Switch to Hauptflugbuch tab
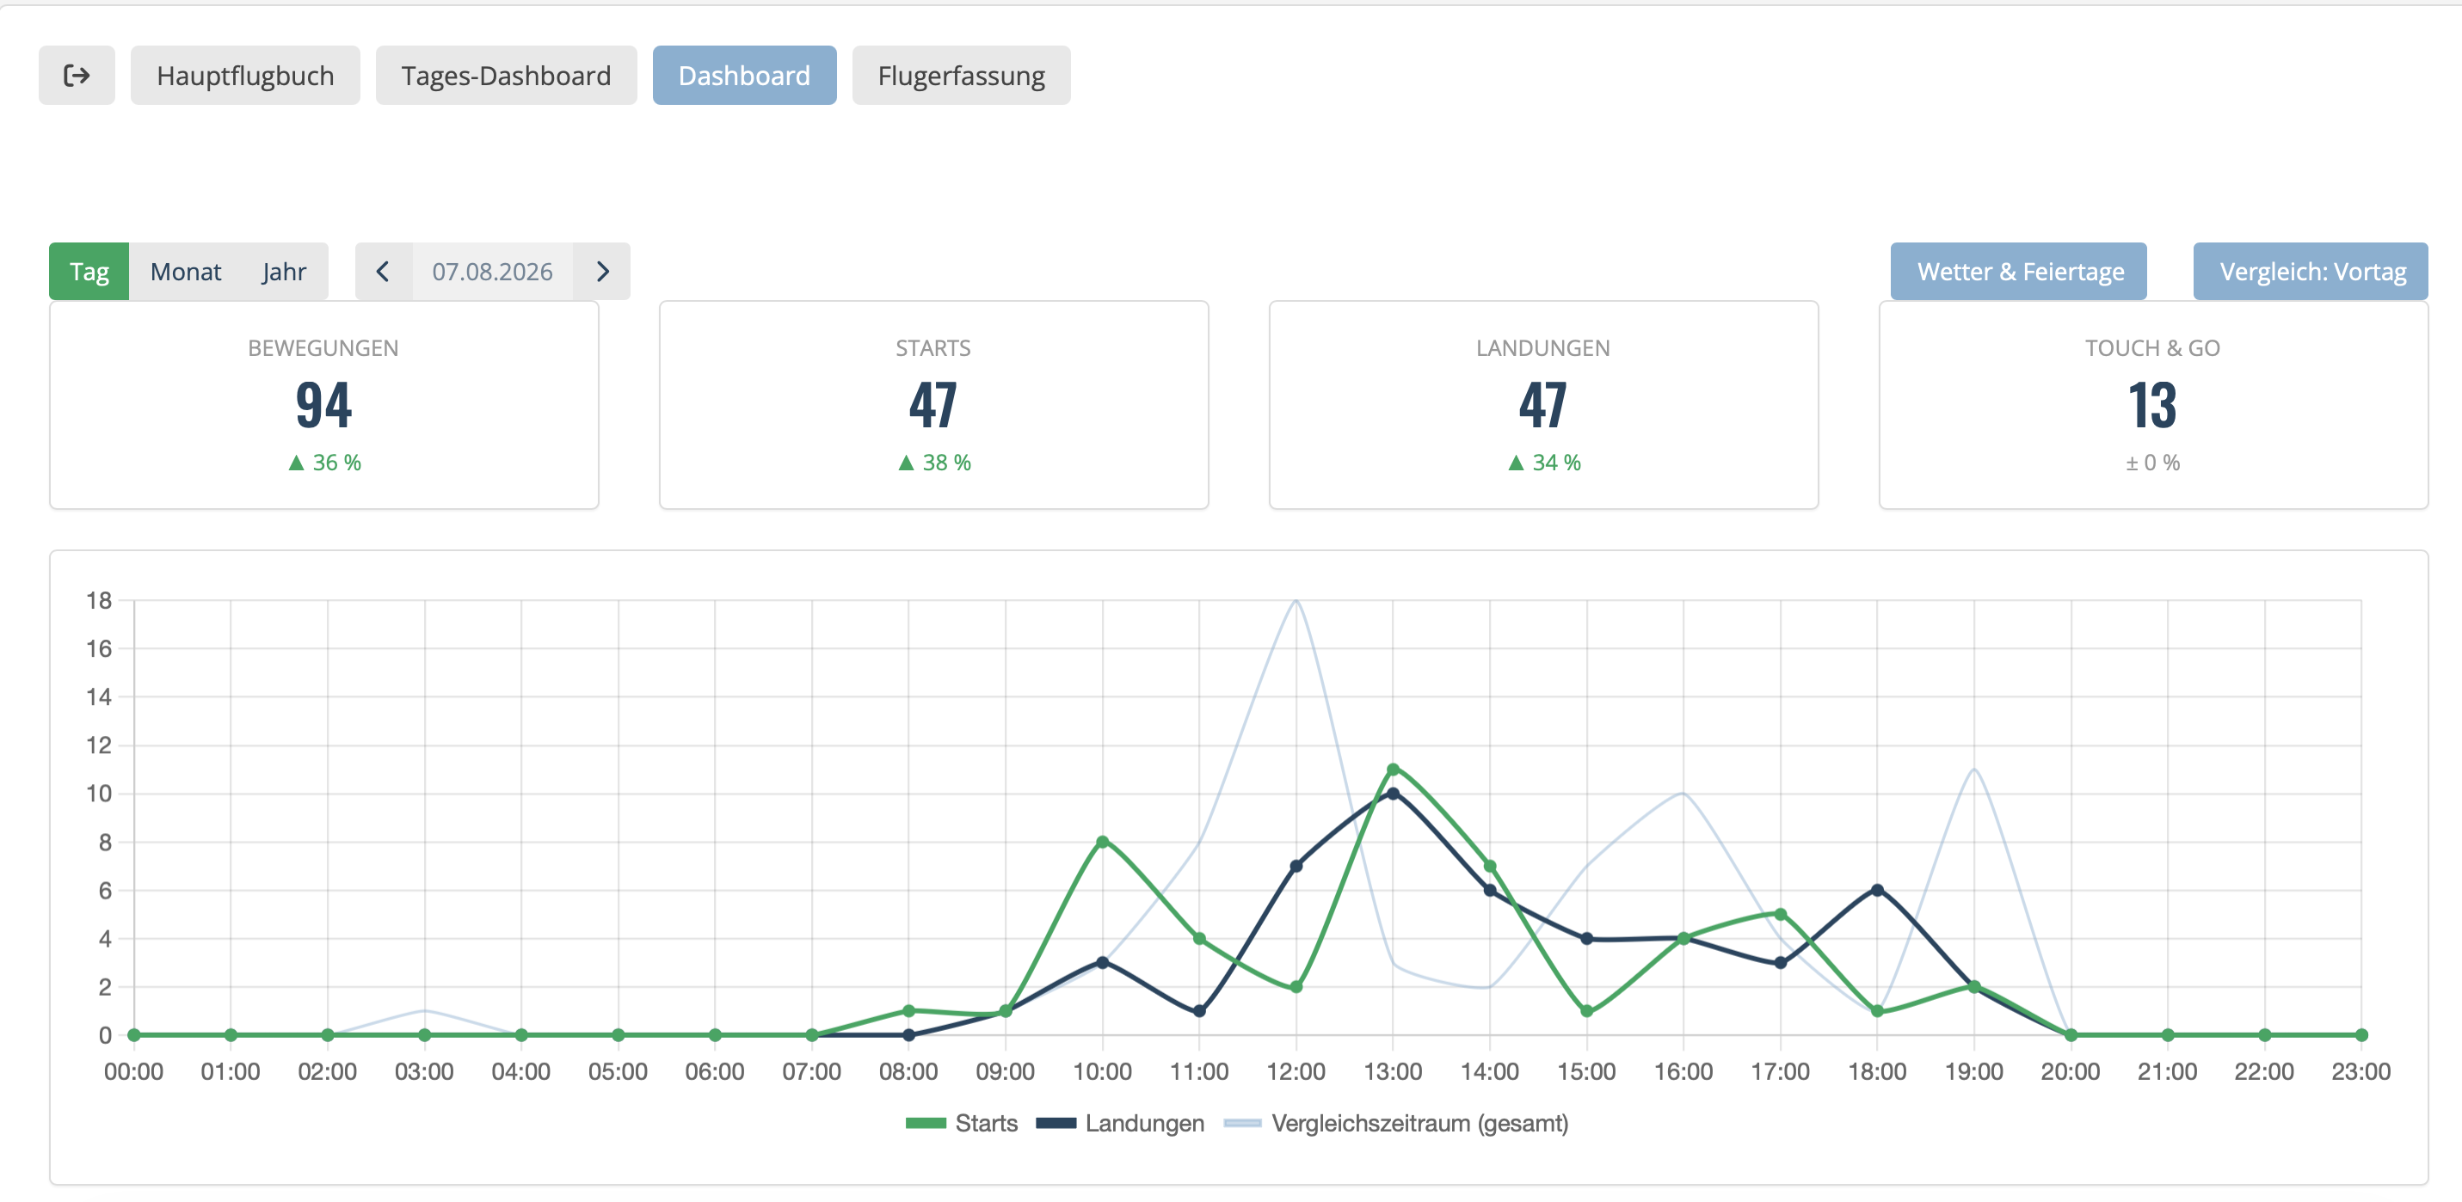Image resolution: width=2462 pixels, height=1202 pixels. 246,76
